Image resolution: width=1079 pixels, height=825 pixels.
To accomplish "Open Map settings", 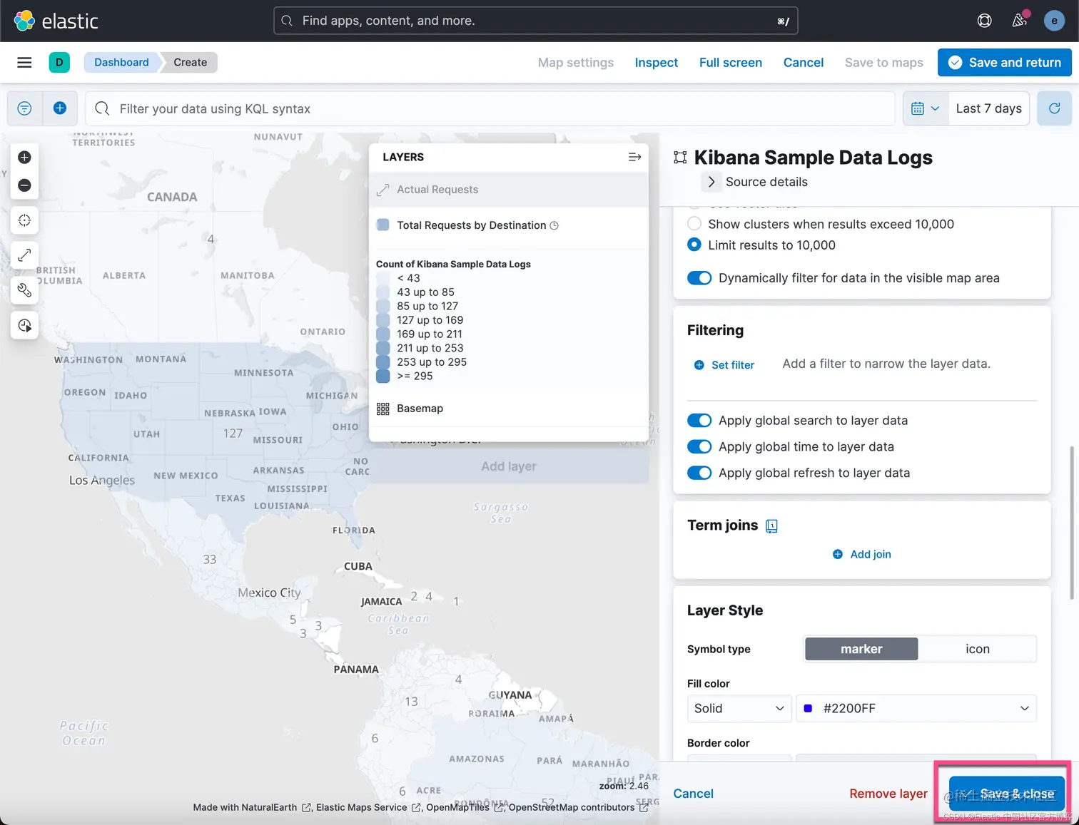I will click(x=575, y=63).
